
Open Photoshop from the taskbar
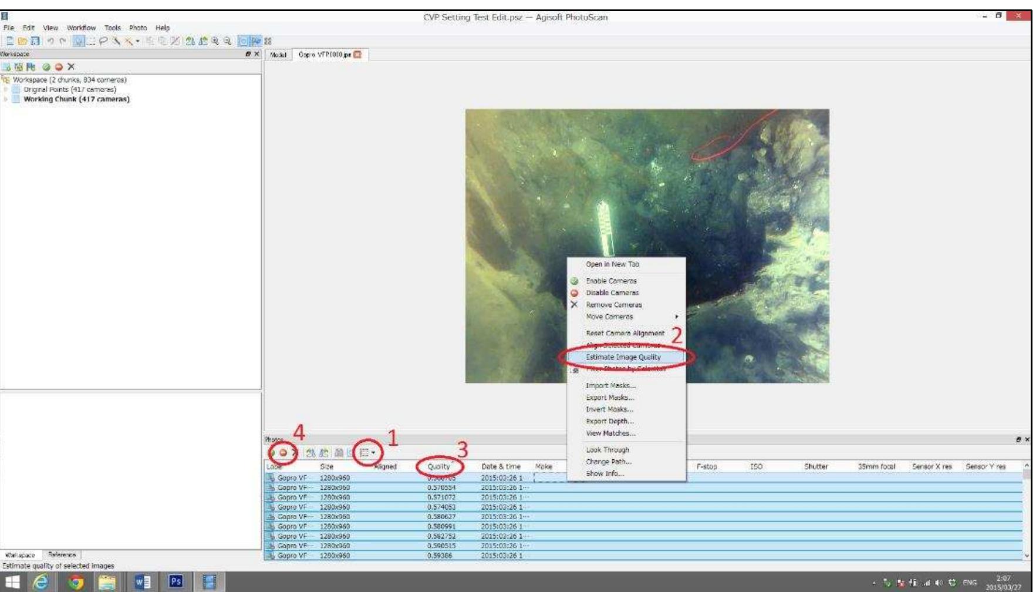(x=176, y=581)
